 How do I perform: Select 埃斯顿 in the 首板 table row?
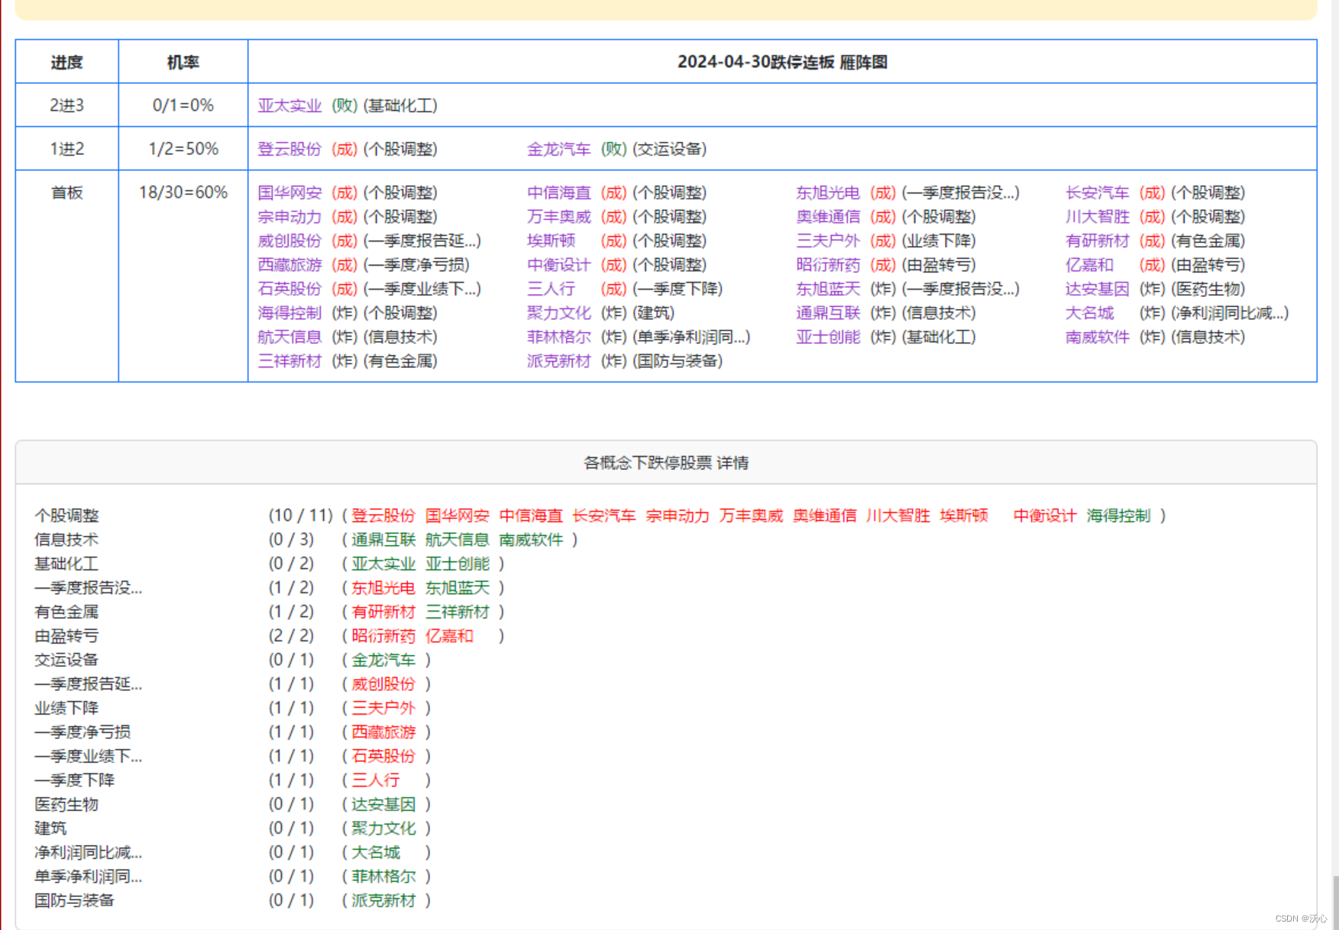(551, 241)
